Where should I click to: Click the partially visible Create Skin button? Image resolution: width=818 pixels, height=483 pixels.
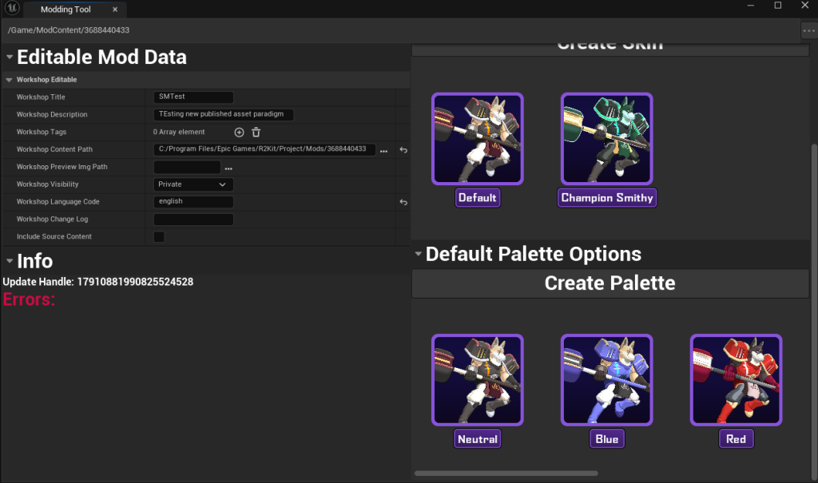point(610,49)
